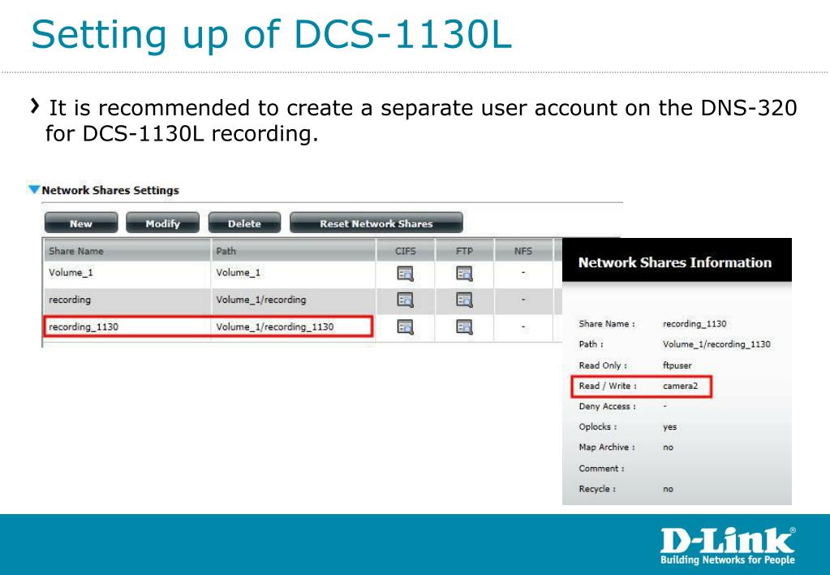Click the New button

[81, 223]
